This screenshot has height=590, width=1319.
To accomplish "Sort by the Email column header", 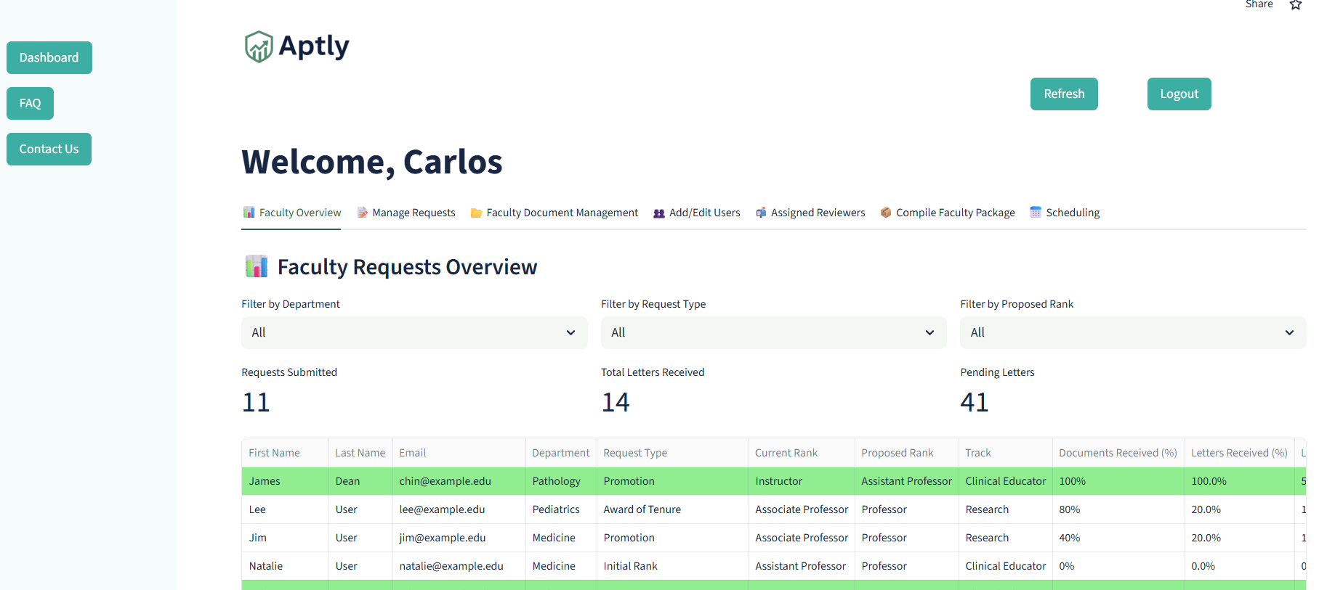I will tap(459, 453).
